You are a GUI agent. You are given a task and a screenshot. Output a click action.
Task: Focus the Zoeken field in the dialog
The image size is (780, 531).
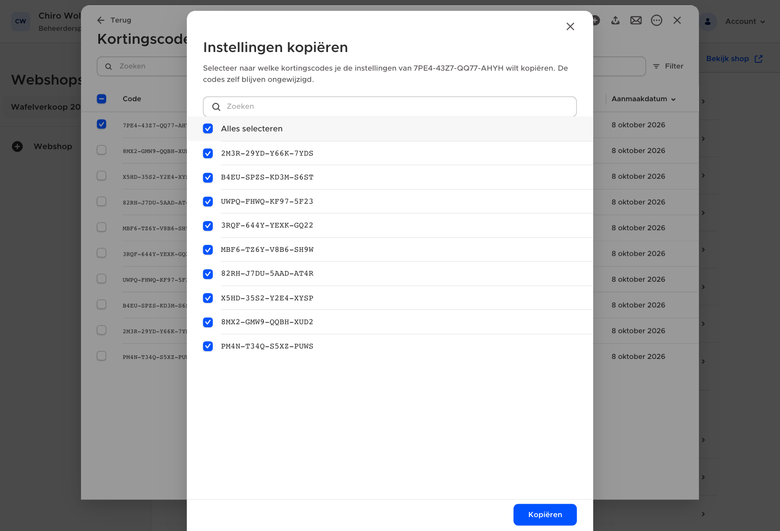pyautogui.click(x=390, y=107)
